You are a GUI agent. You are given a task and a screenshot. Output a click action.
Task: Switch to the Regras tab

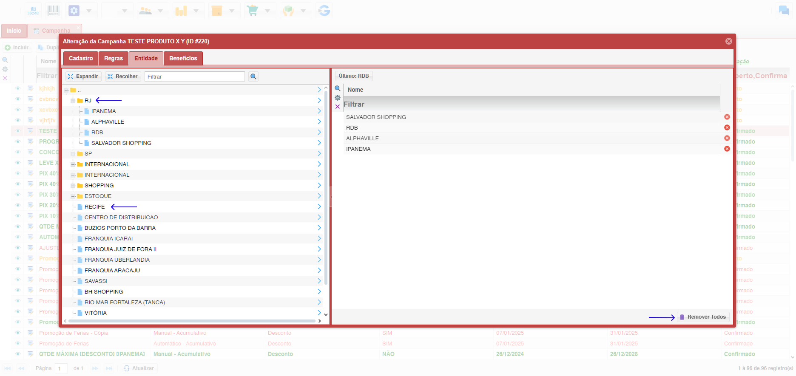[113, 58]
